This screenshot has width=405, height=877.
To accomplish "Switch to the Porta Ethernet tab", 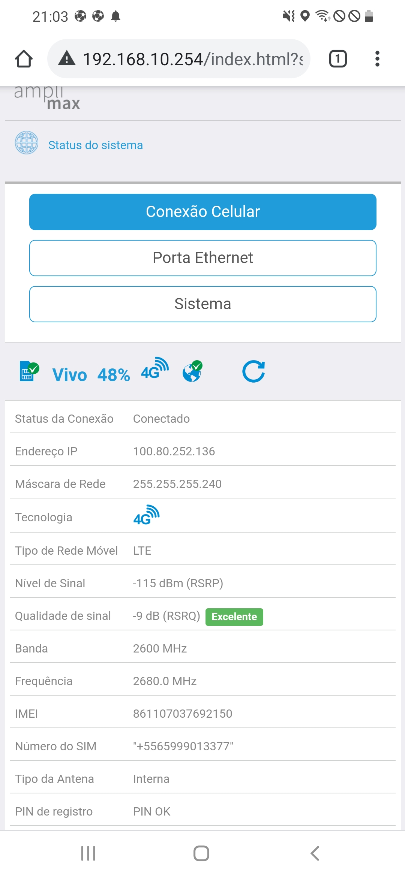I will pyautogui.click(x=203, y=258).
